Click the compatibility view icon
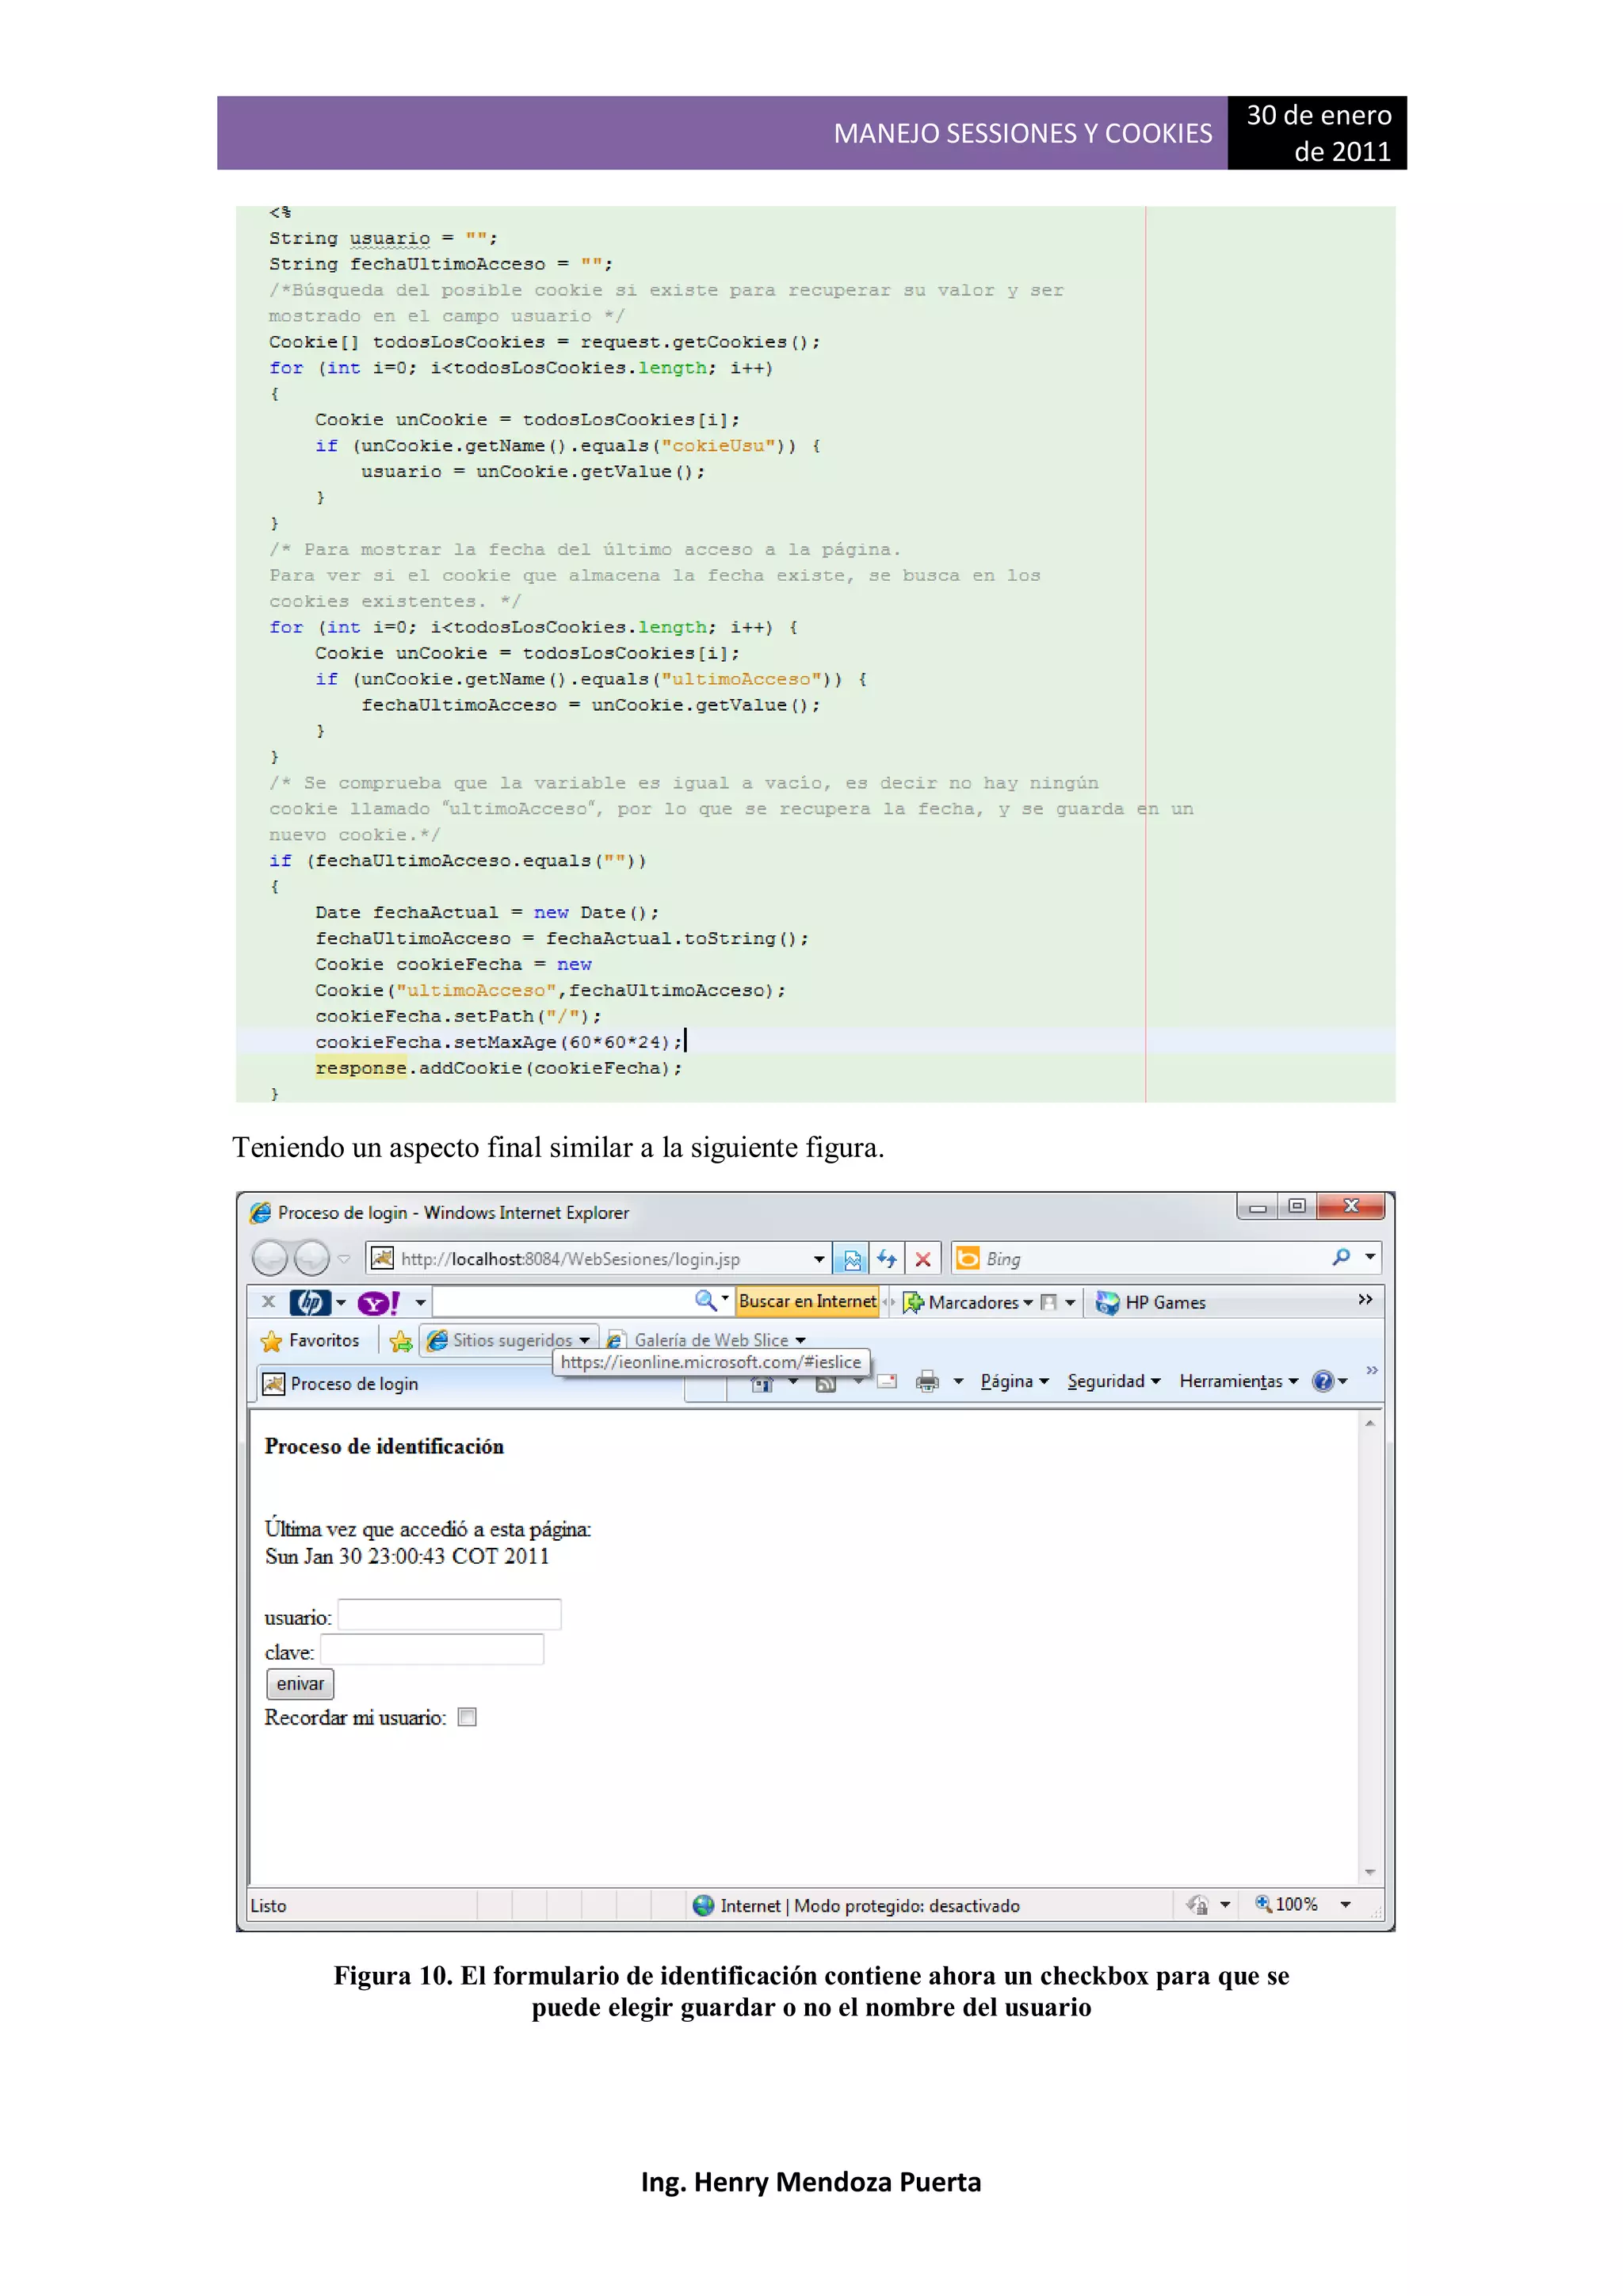Image resolution: width=1623 pixels, height=2296 pixels. [852, 1259]
